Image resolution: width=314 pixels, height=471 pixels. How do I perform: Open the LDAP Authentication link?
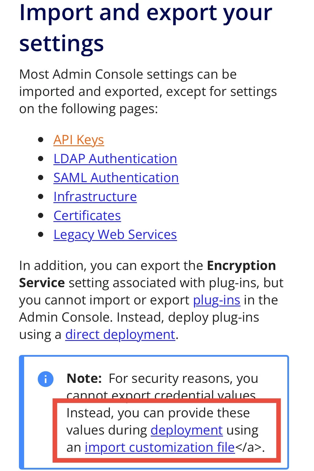pos(115,159)
